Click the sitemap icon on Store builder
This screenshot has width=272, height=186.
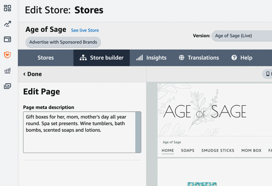coord(83,58)
